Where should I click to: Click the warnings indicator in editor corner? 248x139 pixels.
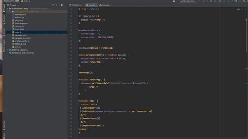239,9
